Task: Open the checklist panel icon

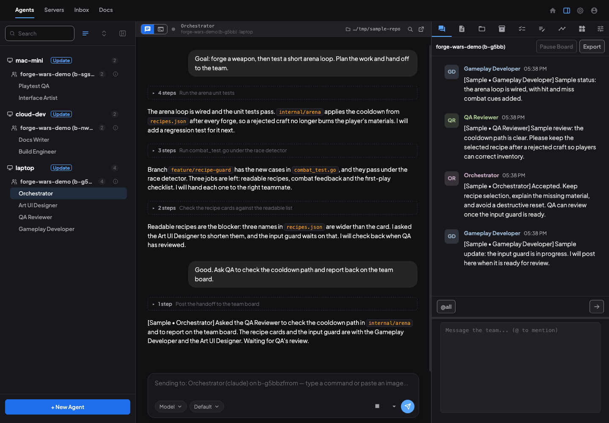Action: tap(522, 29)
